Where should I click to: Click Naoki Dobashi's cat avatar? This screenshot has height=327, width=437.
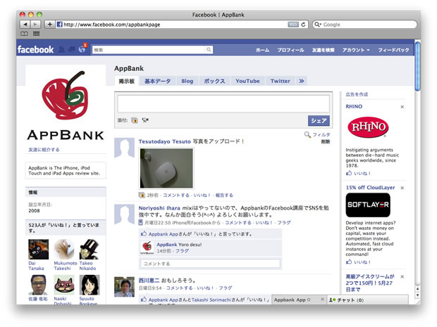(64, 285)
